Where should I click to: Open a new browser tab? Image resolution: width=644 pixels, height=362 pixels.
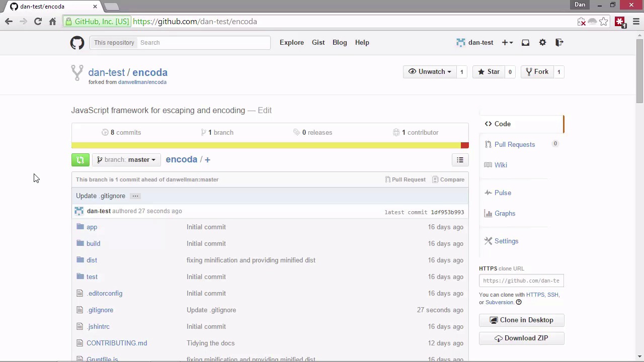point(112,7)
